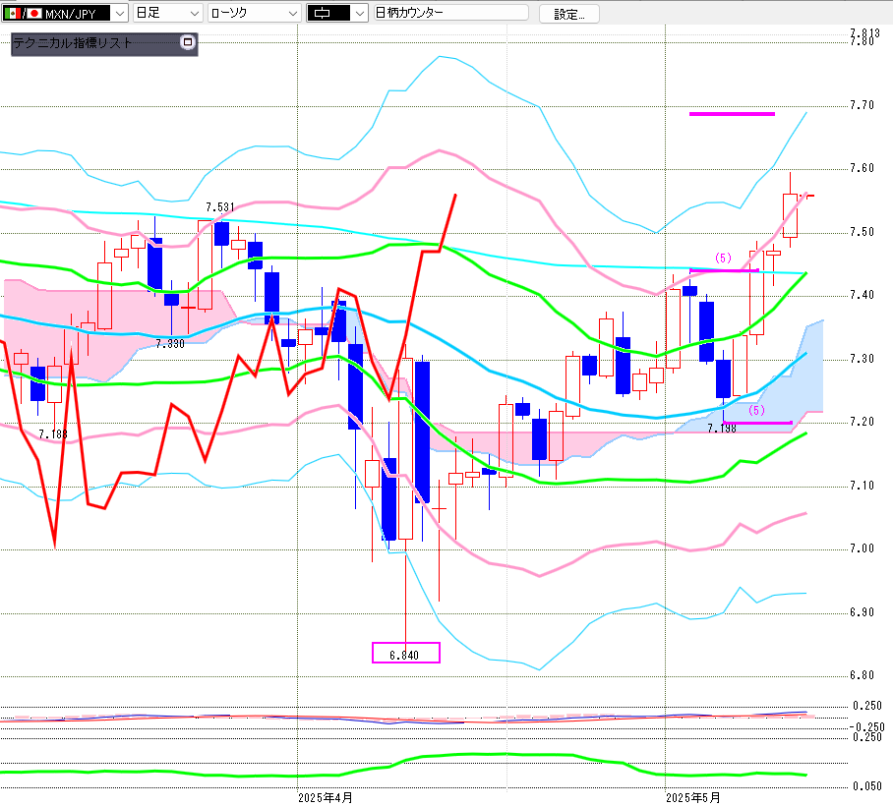Open the ローソク chart type dropdown

tap(254, 13)
